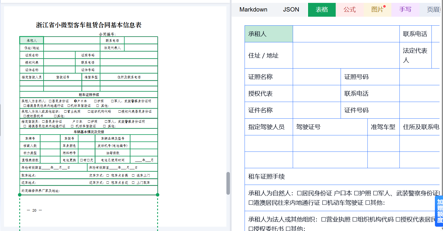
Task: Click 燃料标号 cell in document preview
Action: 69,153
